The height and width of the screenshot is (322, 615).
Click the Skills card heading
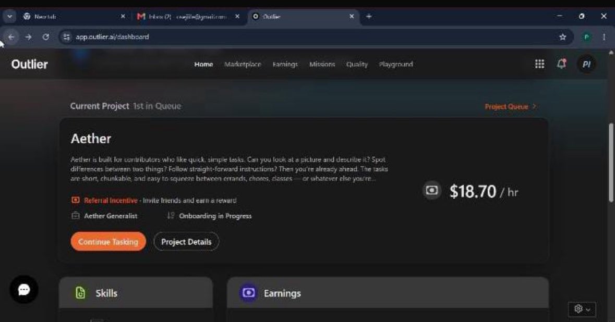106,293
